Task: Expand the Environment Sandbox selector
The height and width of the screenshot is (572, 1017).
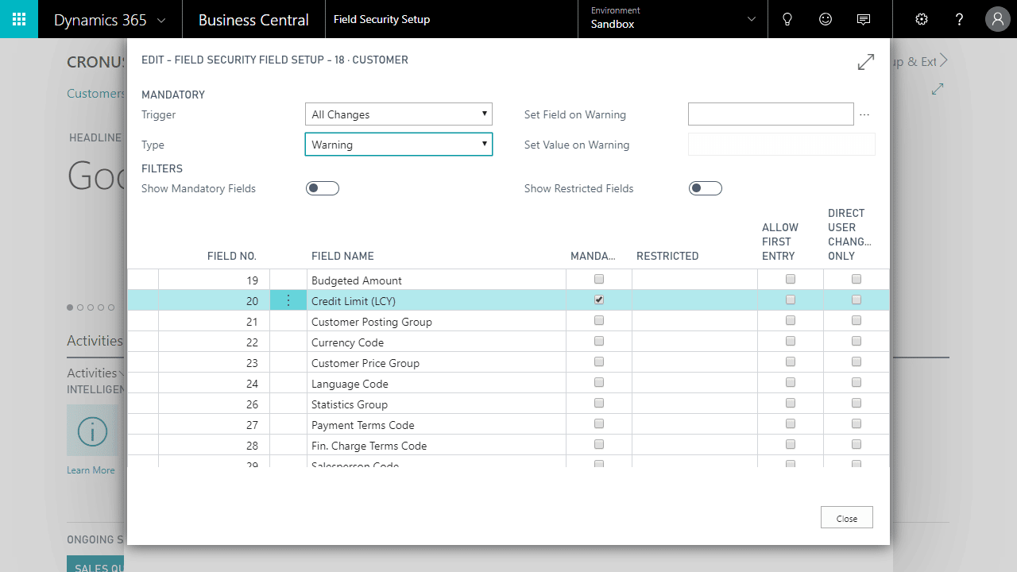Action: pyautogui.click(x=673, y=19)
